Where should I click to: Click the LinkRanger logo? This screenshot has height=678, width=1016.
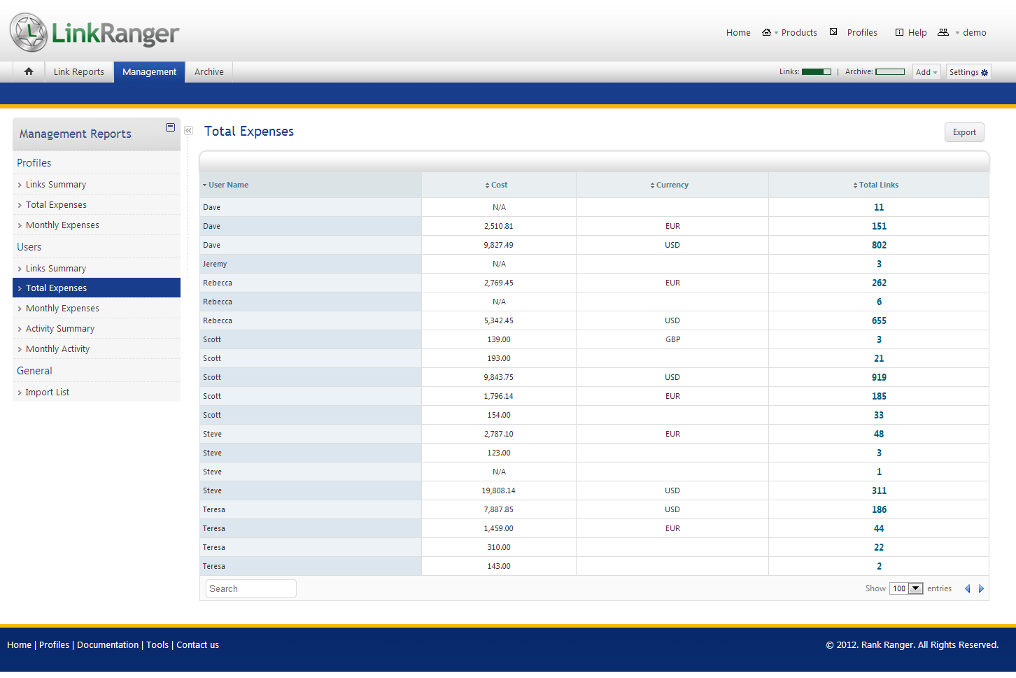pos(94,32)
